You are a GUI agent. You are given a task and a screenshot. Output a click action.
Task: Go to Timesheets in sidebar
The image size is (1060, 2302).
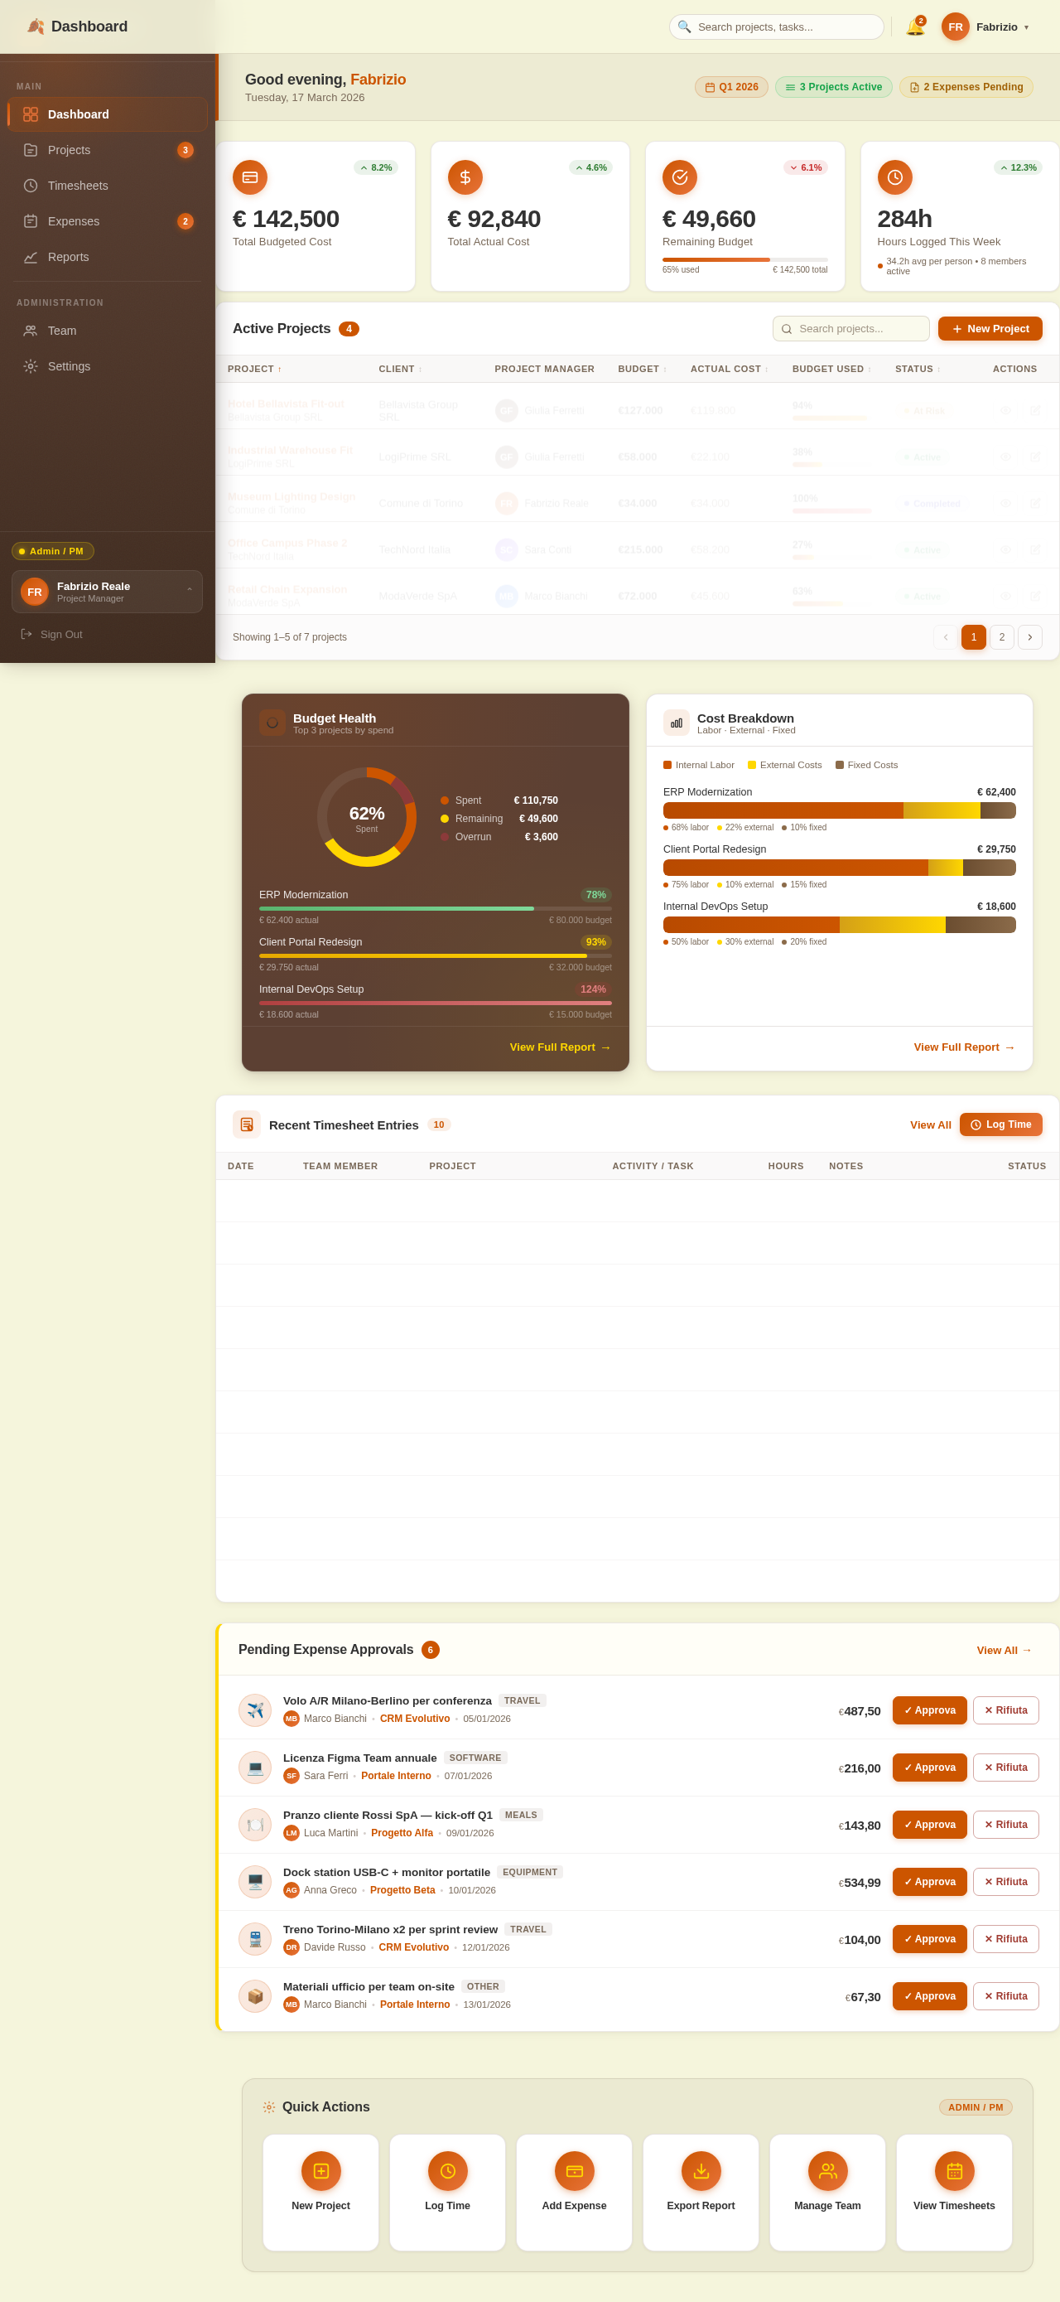click(107, 186)
